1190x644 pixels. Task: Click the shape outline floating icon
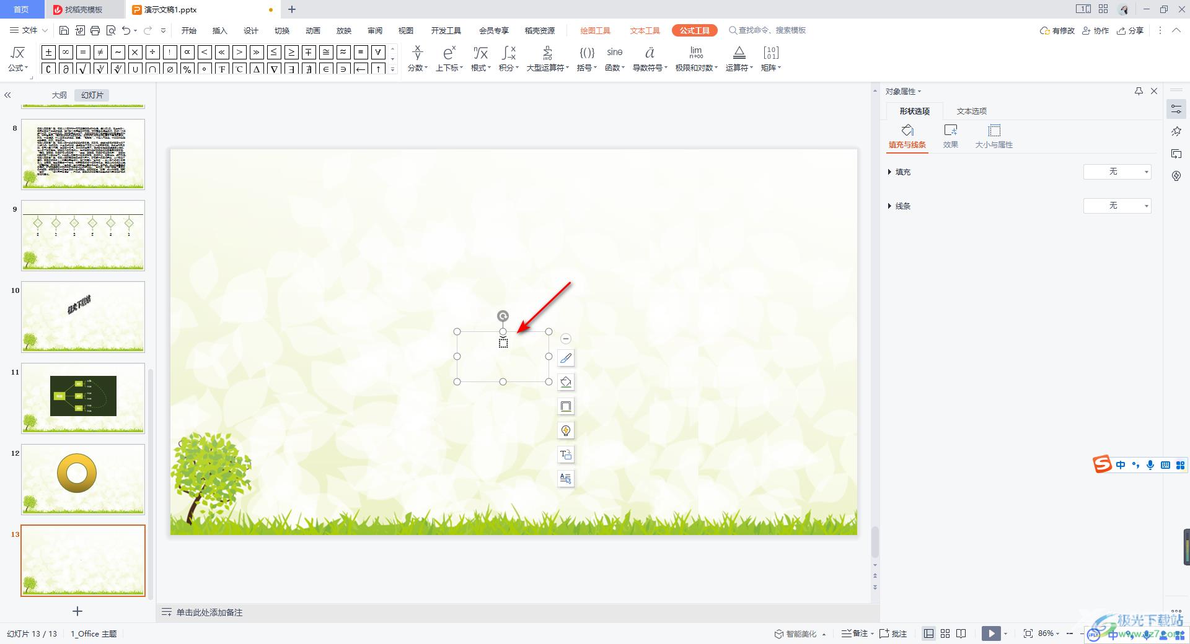pos(566,406)
